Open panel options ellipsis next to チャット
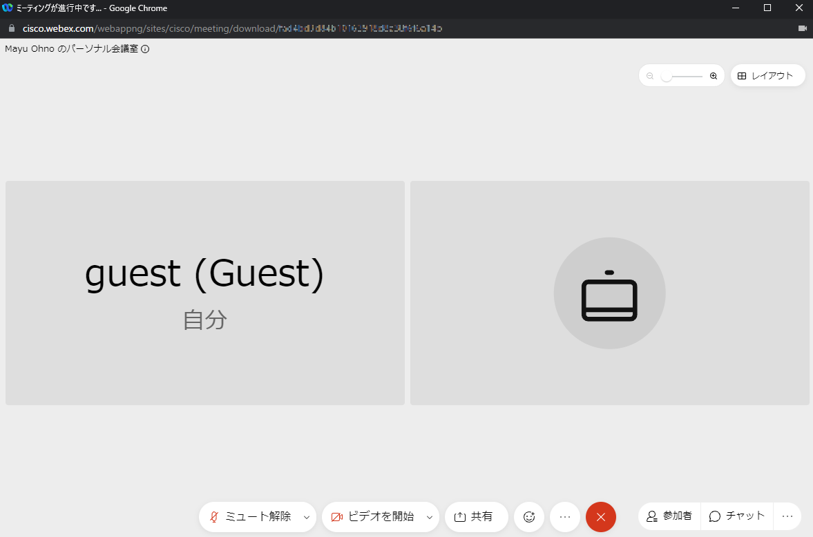This screenshot has height=537, width=813. pos(787,516)
